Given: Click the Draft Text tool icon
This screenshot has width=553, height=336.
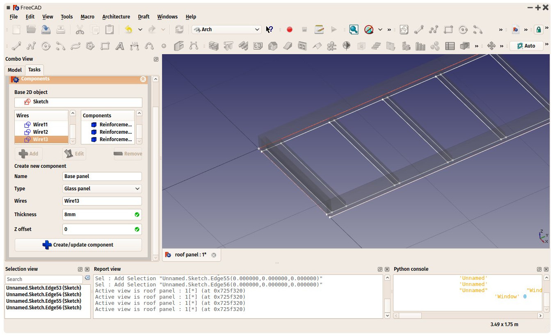Looking at the screenshot, I should [x=119, y=46].
